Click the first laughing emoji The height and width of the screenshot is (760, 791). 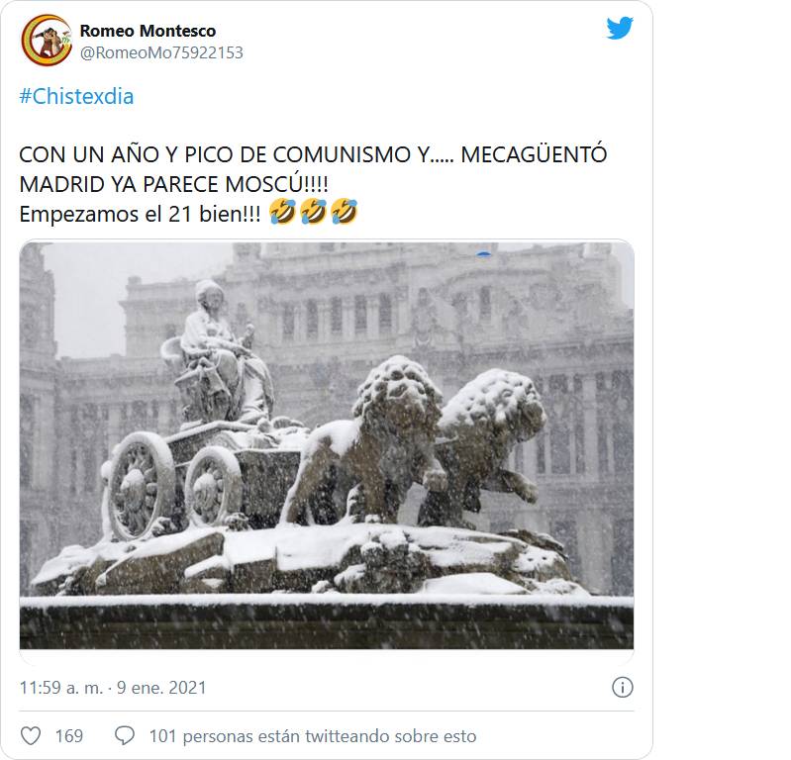point(282,212)
